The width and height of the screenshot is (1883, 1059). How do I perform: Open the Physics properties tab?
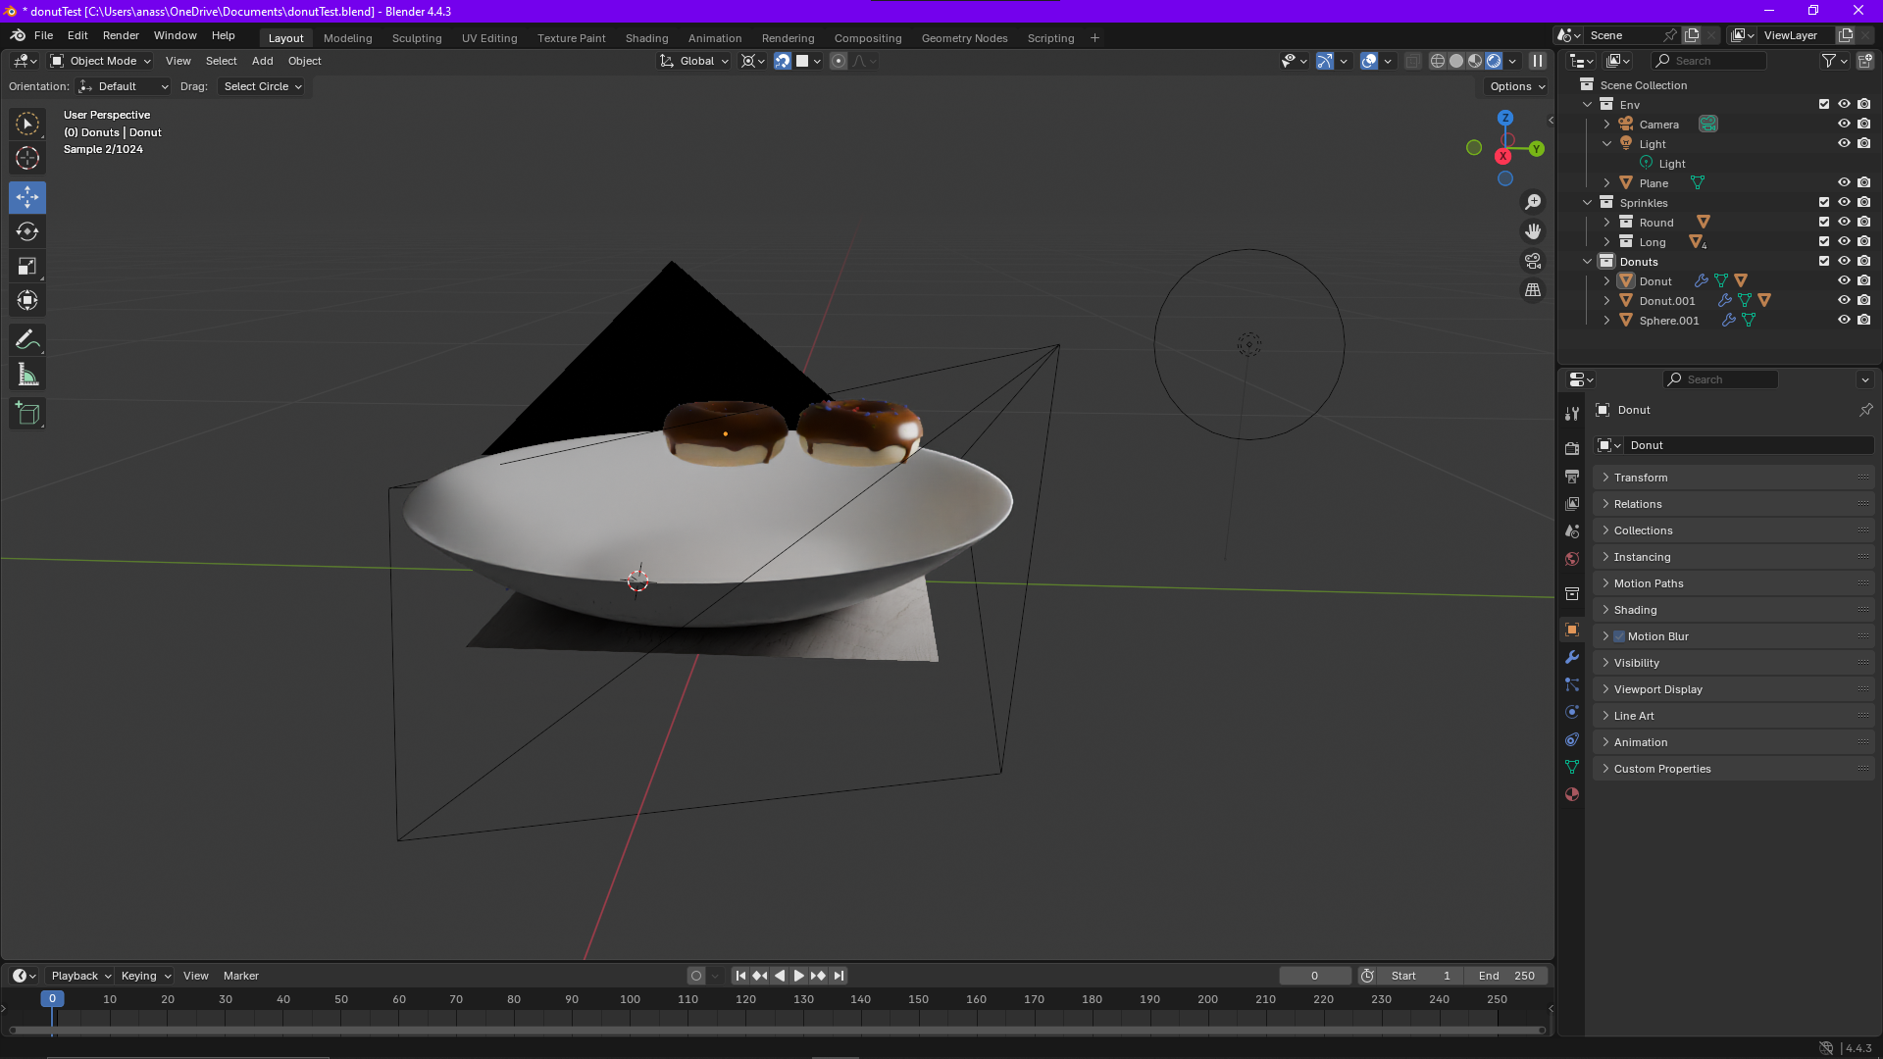(1572, 712)
